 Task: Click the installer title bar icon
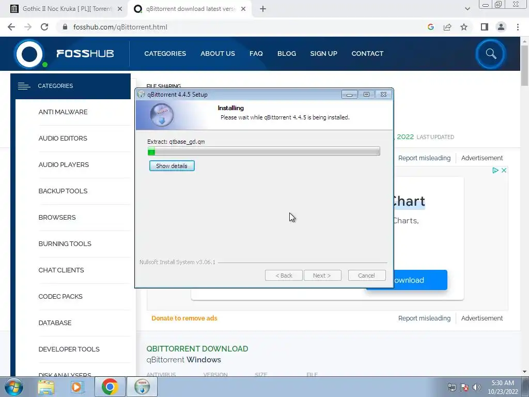click(142, 95)
